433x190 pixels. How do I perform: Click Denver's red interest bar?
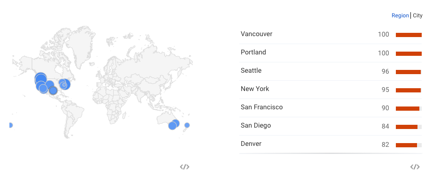(x=406, y=145)
